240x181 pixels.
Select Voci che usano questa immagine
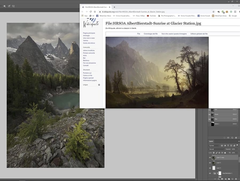[174, 34]
